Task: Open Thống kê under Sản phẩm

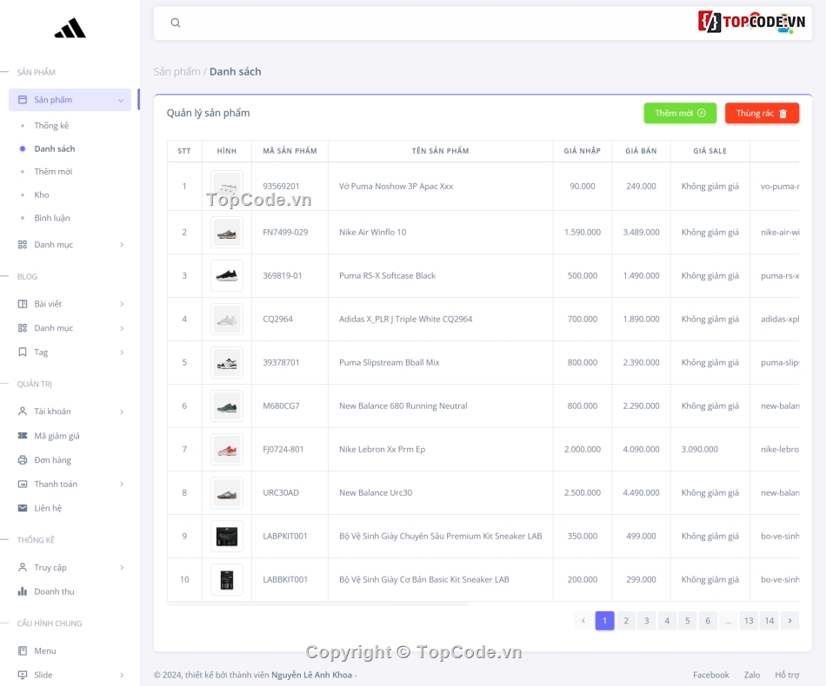Action: pyautogui.click(x=51, y=126)
